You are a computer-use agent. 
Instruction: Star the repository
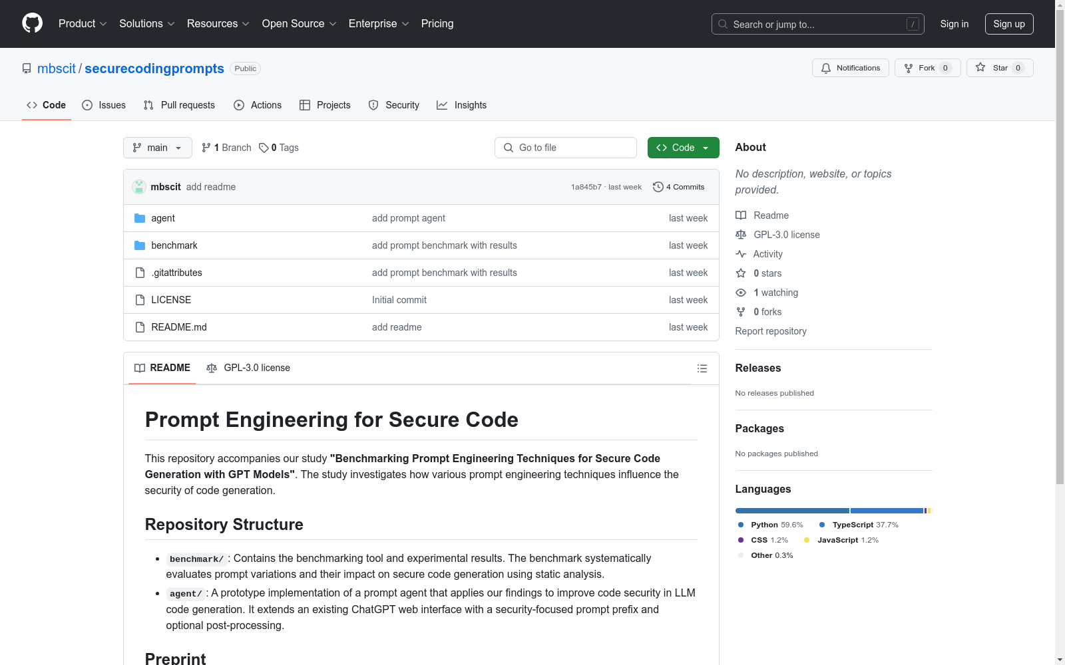point(999,68)
